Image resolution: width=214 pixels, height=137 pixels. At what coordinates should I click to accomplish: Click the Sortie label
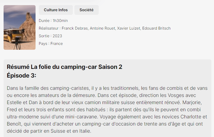[44, 36]
